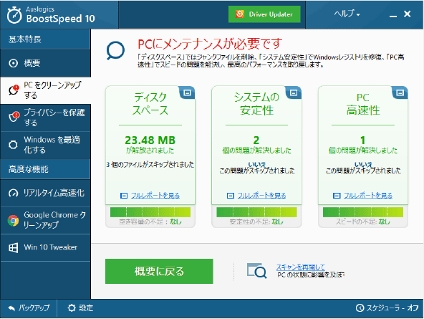424x319 pixels.
Task: Open 設定 in the bottom bar
Action: coord(80,308)
